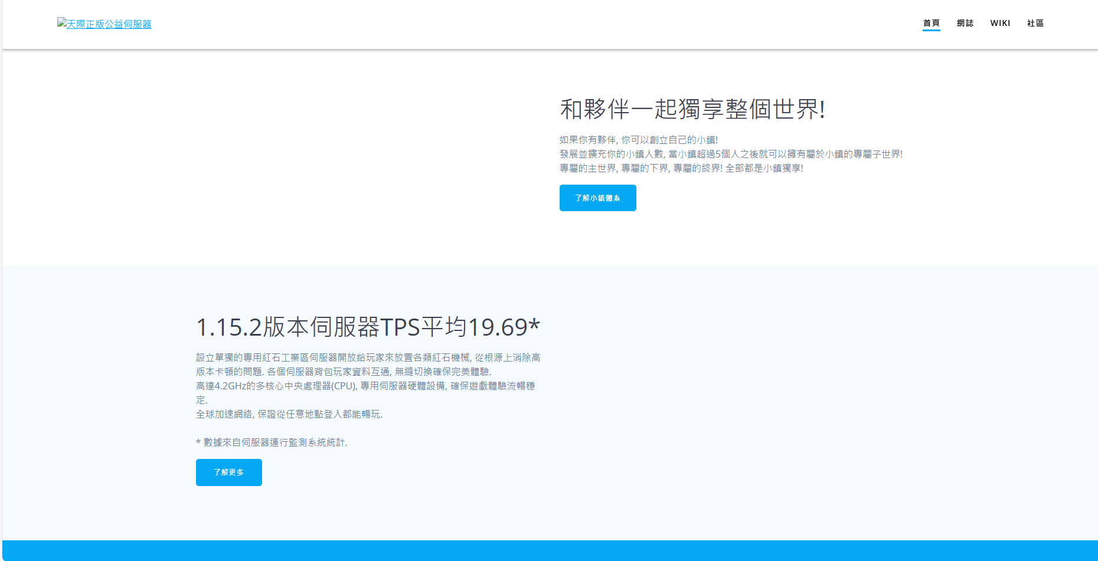1098x561 pixels.
Task: Visit the 社區 navigation item
Action: coord(1035,23)
